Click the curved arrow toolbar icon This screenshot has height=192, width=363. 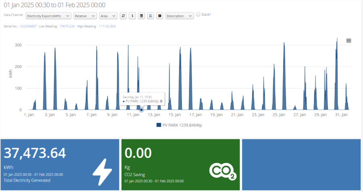tap(132, 16)
